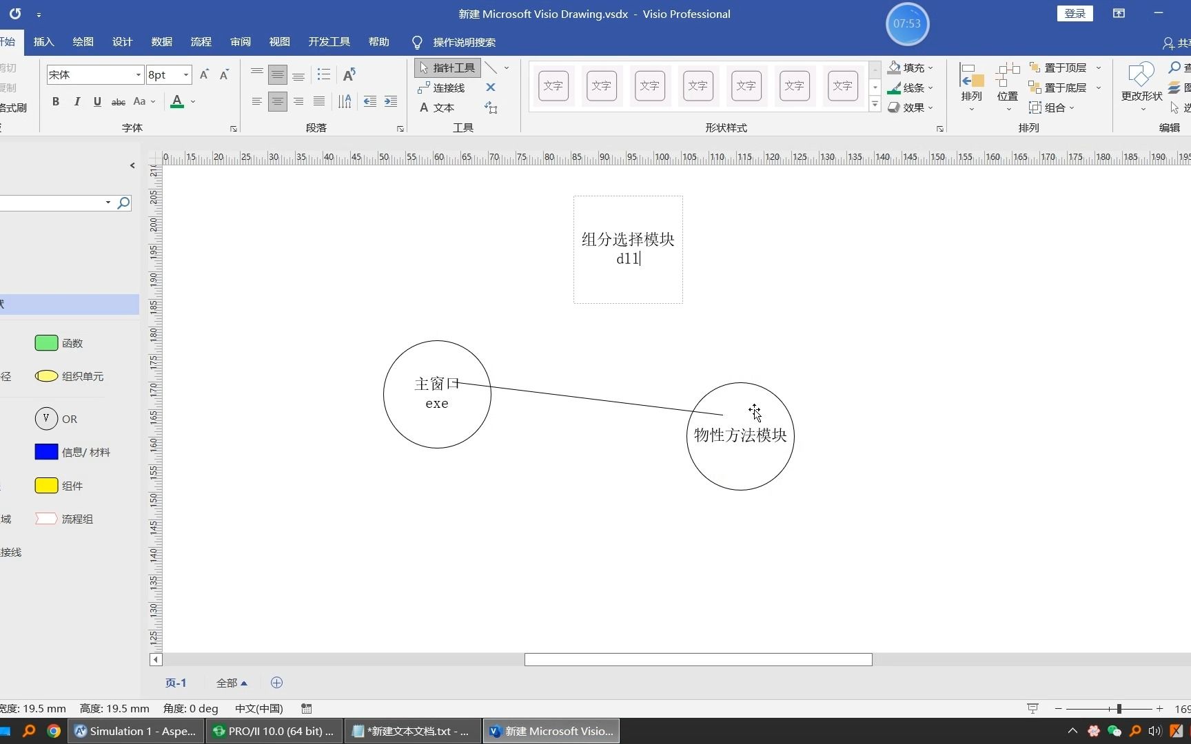The image size is (1191, 744).
Task: Open Chrome from the taskbar
Action: [x=53, y=731]
